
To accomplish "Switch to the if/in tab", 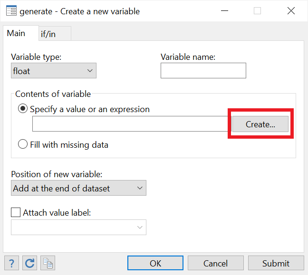I will (55, 34).
